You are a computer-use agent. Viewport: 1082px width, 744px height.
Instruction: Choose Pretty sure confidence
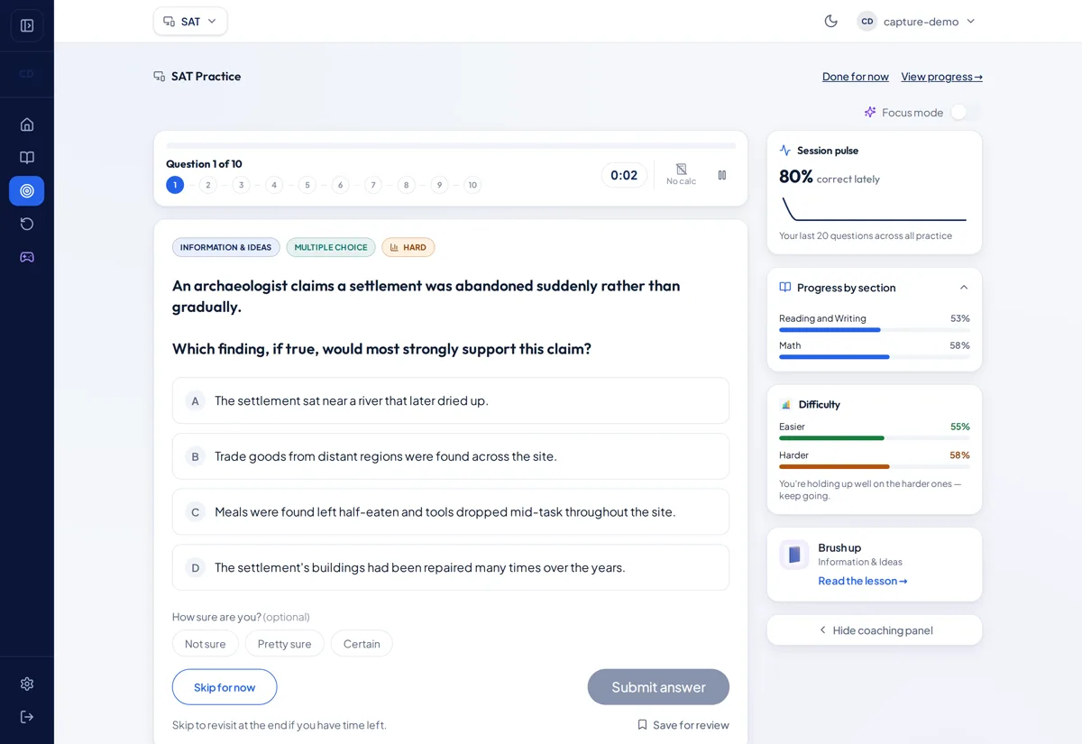click(x=284, y=644)
